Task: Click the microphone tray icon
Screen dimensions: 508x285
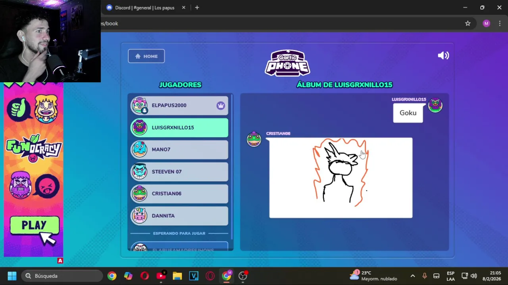Action: (x=425, y=276)
